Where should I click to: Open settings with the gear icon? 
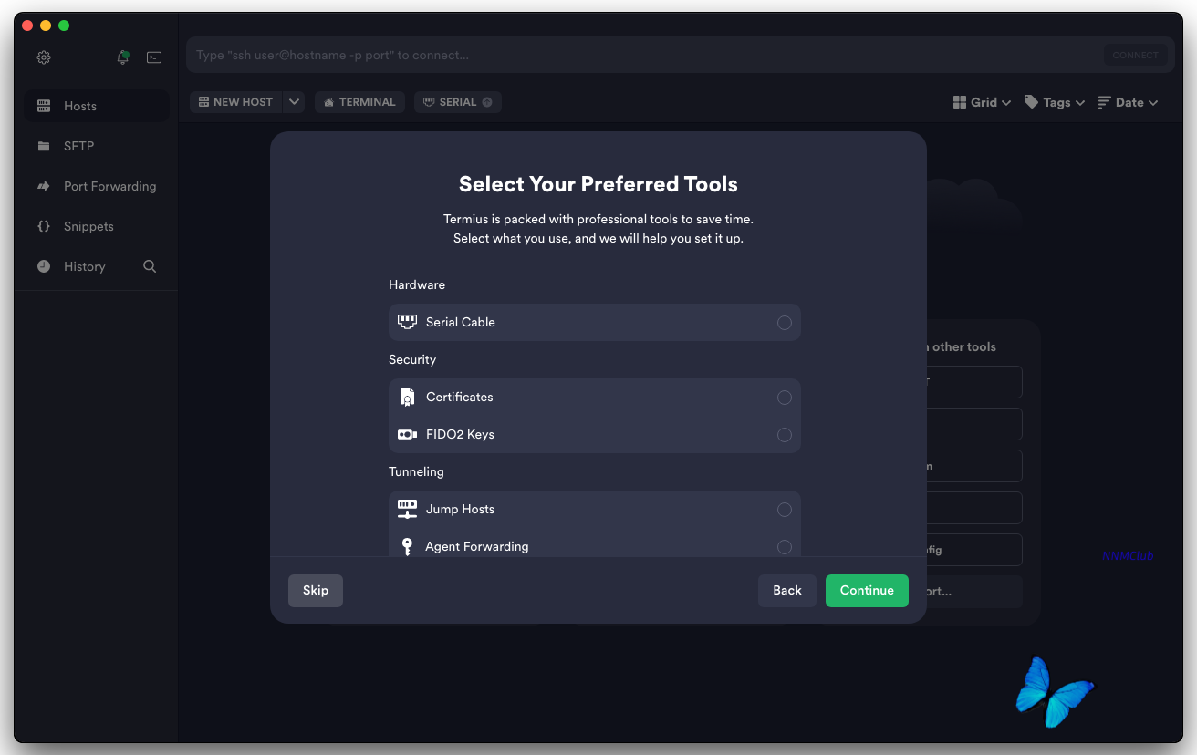pos(44,57)
